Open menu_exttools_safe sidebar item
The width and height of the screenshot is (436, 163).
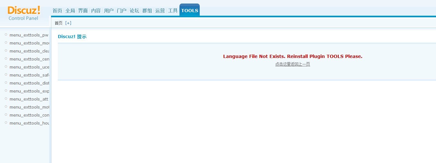coord(29,75)
